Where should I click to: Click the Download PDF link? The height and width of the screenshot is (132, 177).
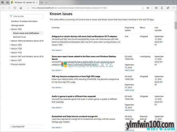click(17, 126)
